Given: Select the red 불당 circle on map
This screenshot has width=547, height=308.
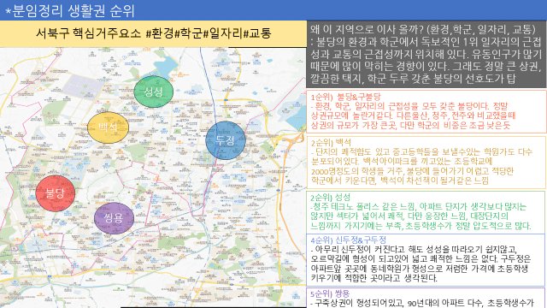Looking at the screenshot, I should pos(56,193).
